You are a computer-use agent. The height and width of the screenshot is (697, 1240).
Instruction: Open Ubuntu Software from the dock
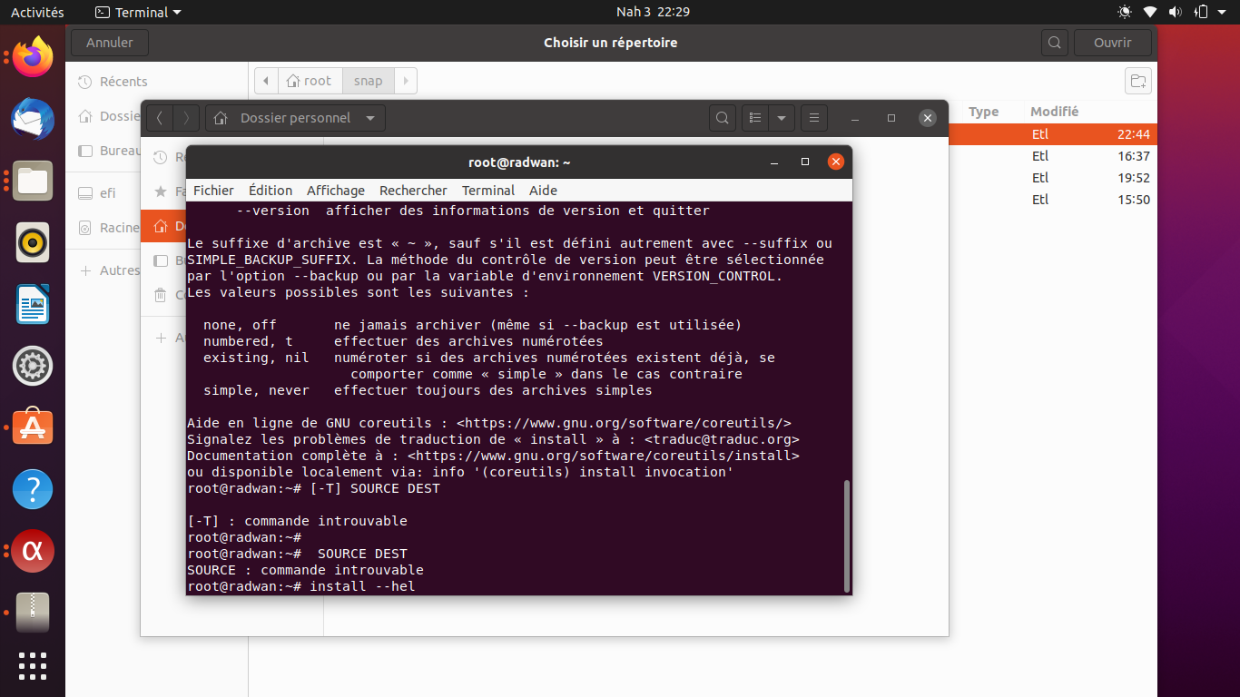(33, 427)
